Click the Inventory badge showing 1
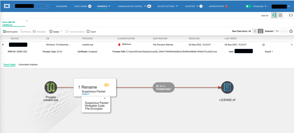This screenshot has height=133, width=294. click(201, 6)
